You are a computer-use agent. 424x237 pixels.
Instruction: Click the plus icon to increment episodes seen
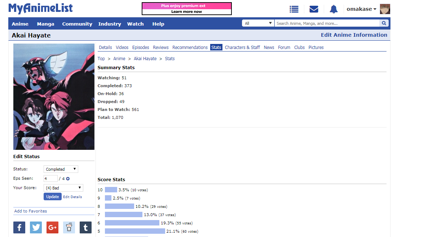pyautogui.click(x=68, y=179)
